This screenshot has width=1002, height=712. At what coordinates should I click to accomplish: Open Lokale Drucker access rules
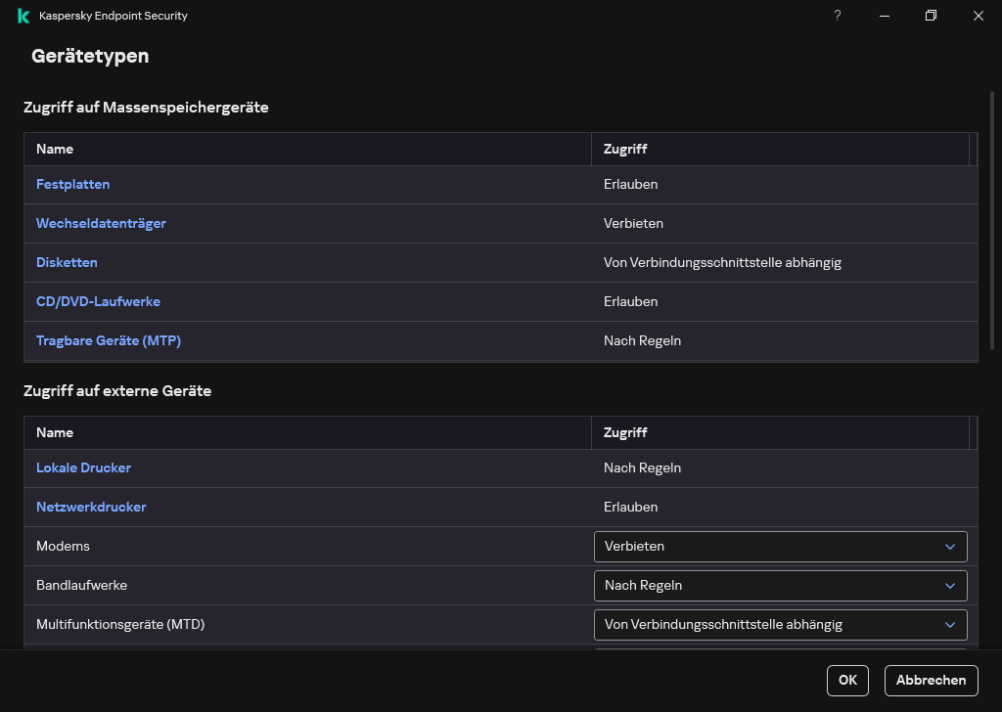click(x=83, y=467)
